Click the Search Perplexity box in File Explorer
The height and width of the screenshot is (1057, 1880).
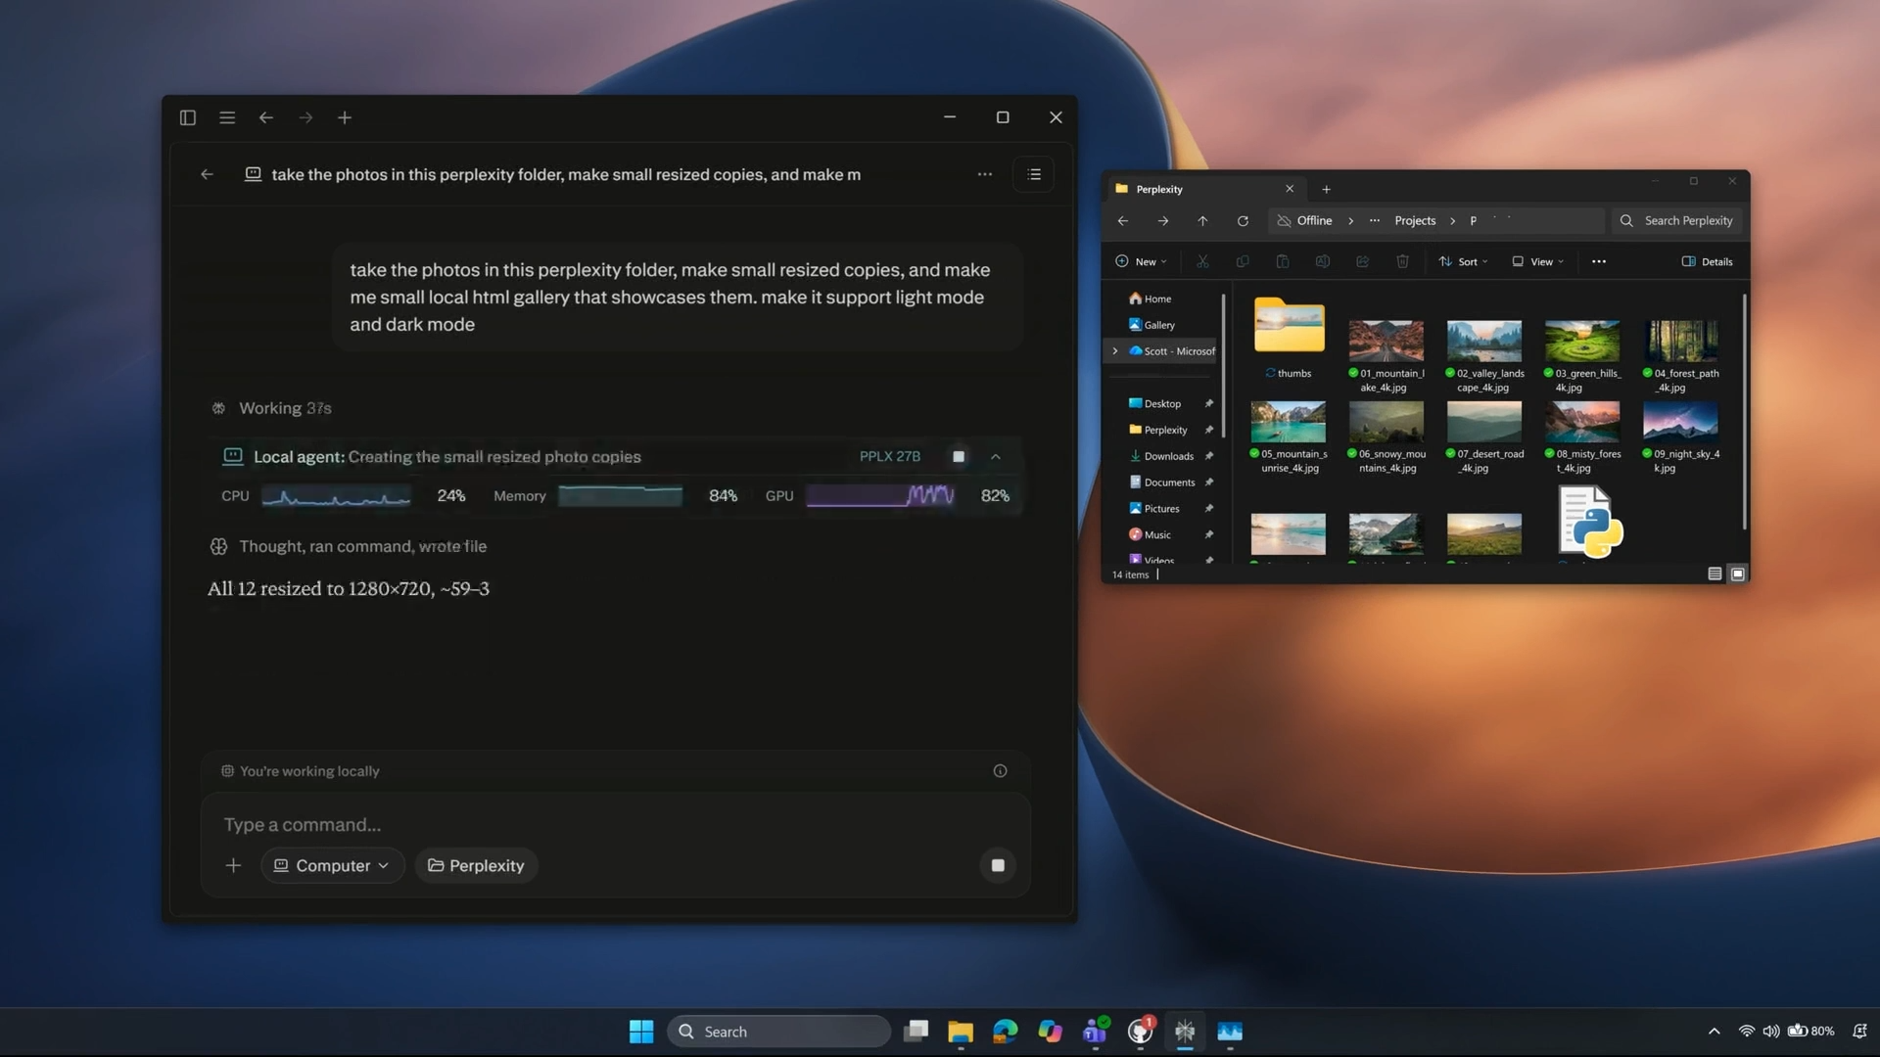click(1677, 221)
